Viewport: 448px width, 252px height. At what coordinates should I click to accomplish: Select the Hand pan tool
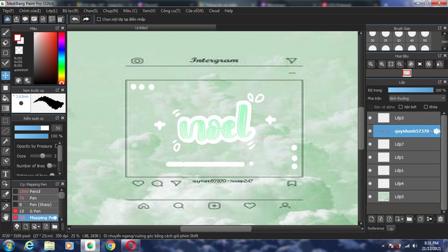pyautogui.click(x=5, y=217)
